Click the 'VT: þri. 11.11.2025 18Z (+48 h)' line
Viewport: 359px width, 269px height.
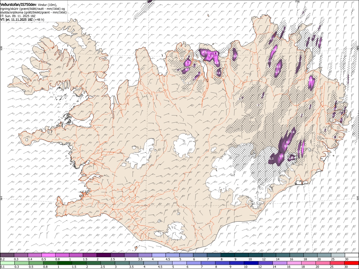coord(22,20)
